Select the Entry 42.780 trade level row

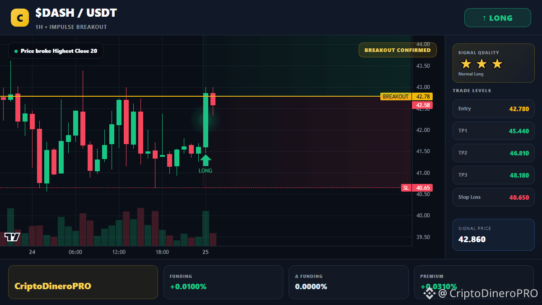point(494,109)
